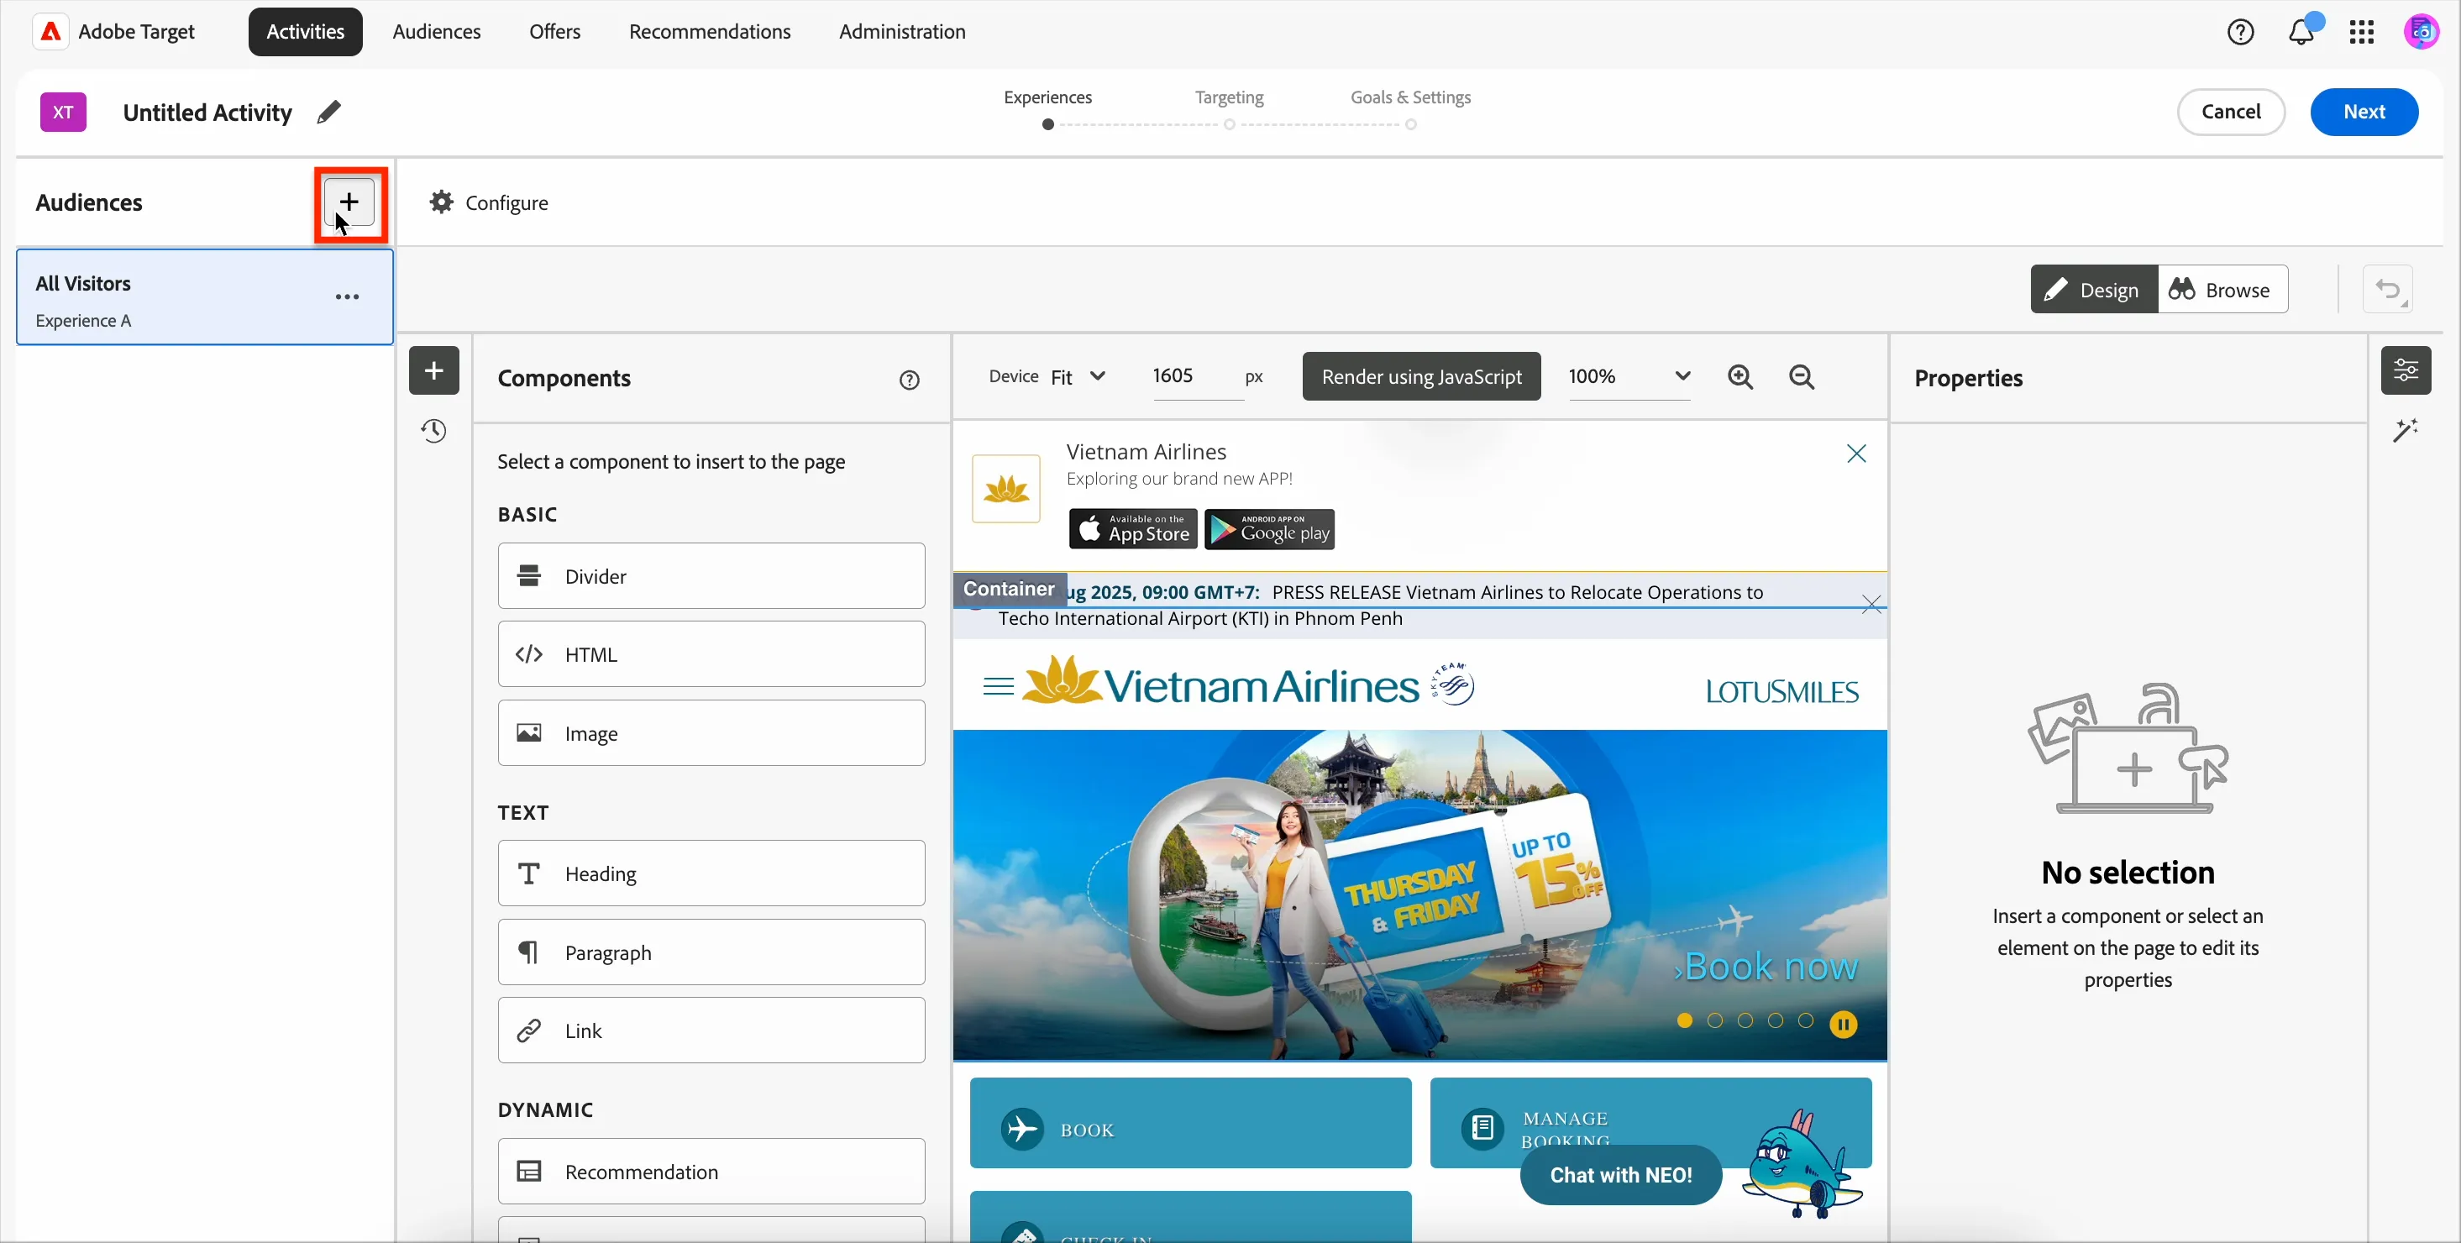Add a new audience with the plus button
Screen dimensions: 2461x1243
click(x=349, y=202)
